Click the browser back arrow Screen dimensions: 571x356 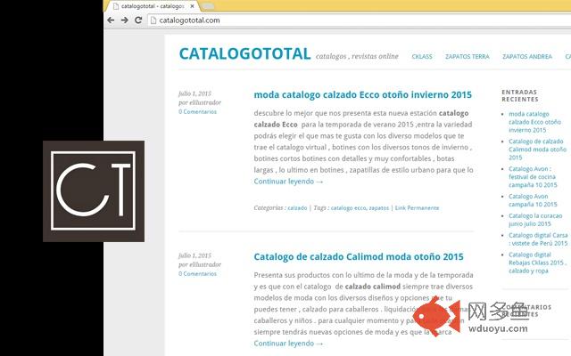[x=112, y=20]
